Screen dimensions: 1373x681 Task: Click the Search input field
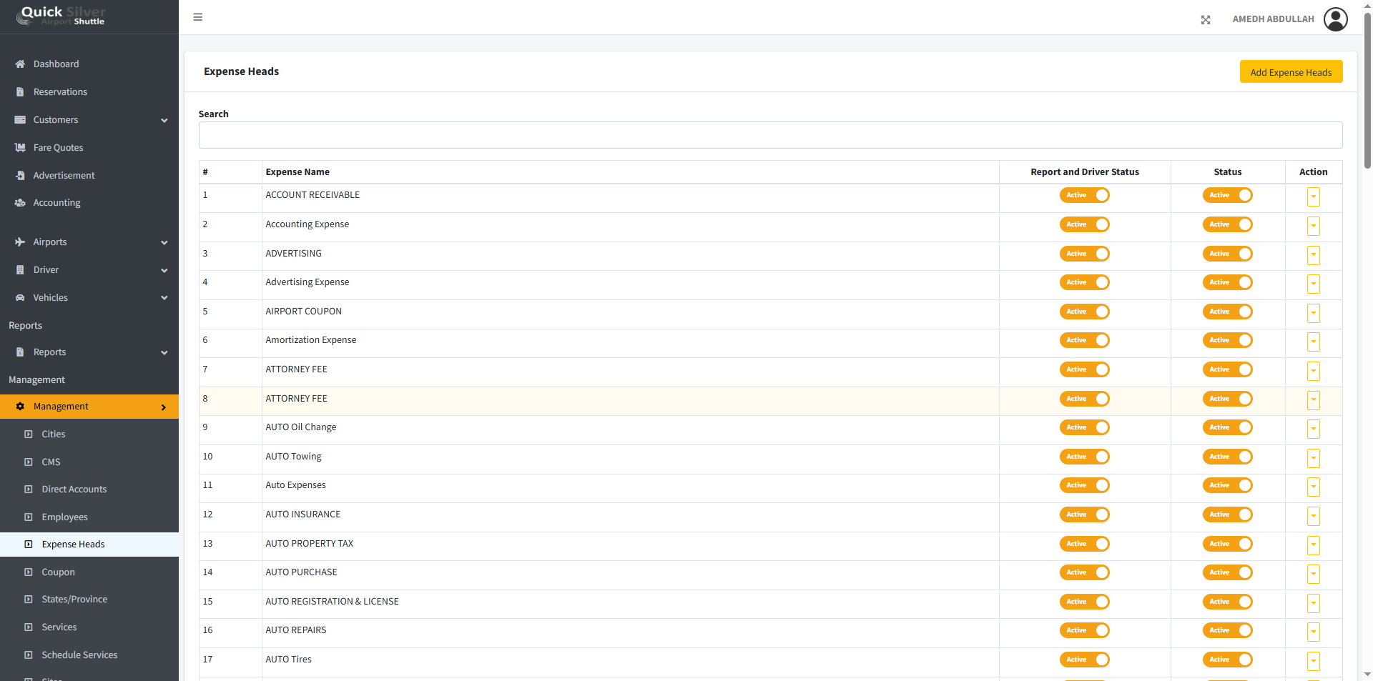[769, 135]
